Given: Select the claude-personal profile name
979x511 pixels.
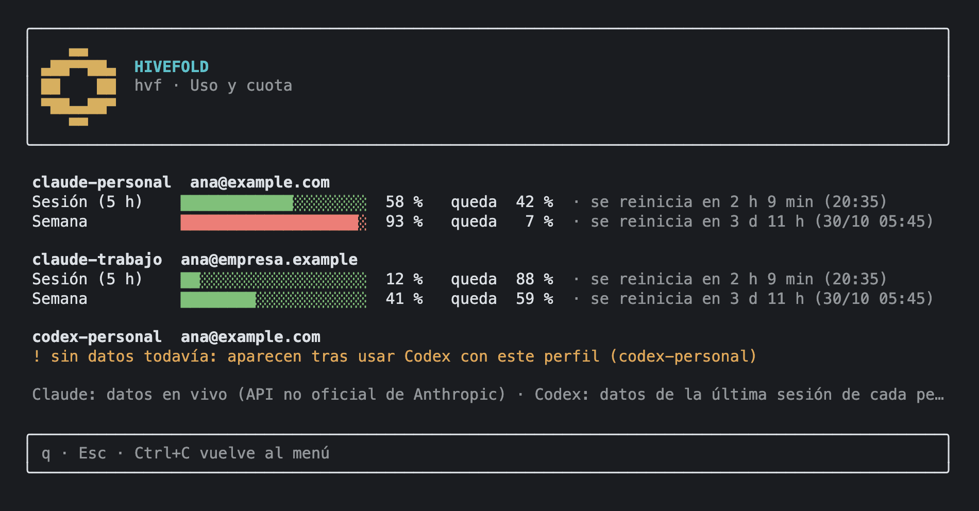Looking at the screenshot, I should coord(102,182).
